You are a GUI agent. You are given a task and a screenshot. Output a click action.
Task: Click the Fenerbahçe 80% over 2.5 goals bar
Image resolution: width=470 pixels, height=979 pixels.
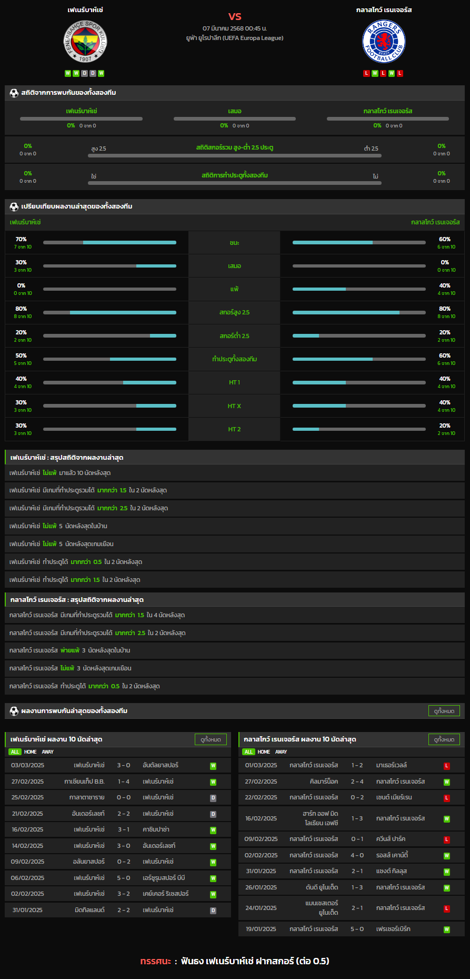[x=109, y=313]
